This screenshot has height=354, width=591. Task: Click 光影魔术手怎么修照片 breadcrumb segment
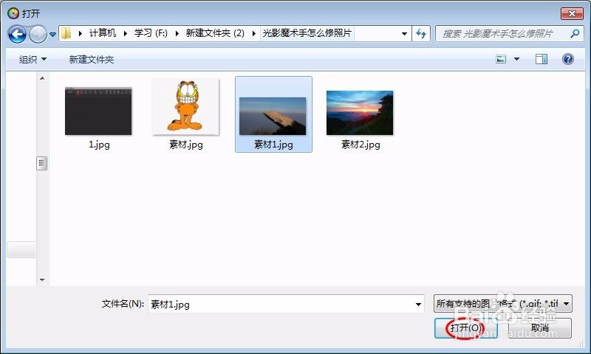point(307,33)
